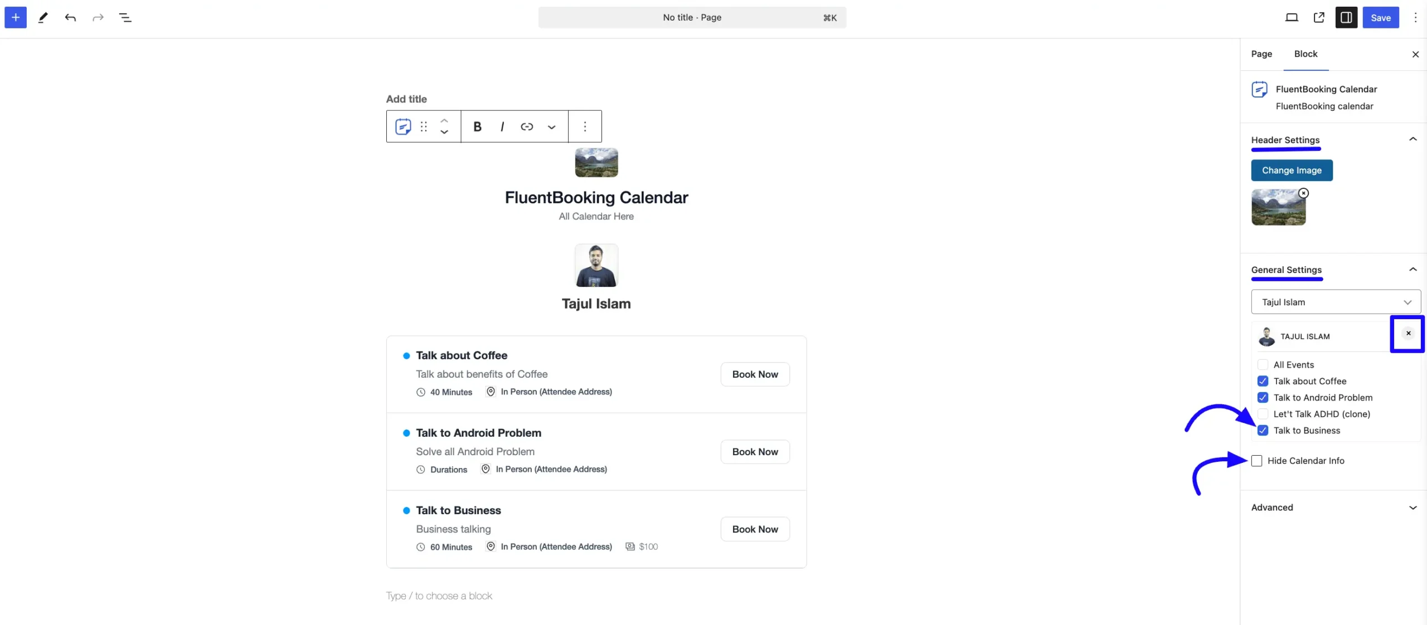Click the Business talking description
Viewport: 1427px width, 625px height.
coord(453,529)
